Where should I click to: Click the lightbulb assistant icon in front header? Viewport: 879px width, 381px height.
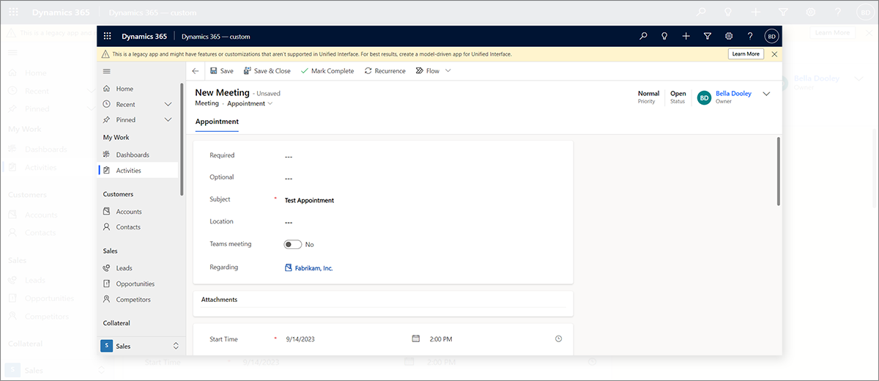tap(664, 36)
